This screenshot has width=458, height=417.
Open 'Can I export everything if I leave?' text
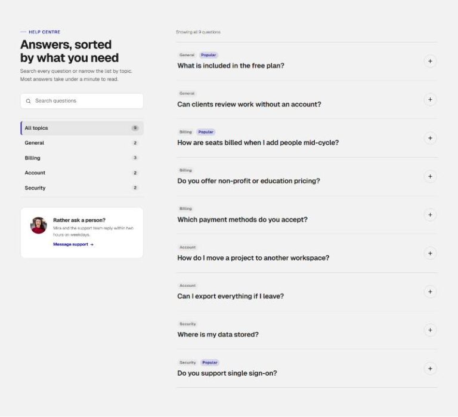[230, 296]
